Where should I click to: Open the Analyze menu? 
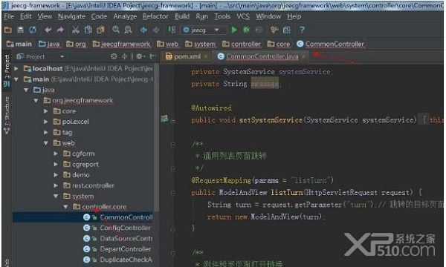click(125, 16)
